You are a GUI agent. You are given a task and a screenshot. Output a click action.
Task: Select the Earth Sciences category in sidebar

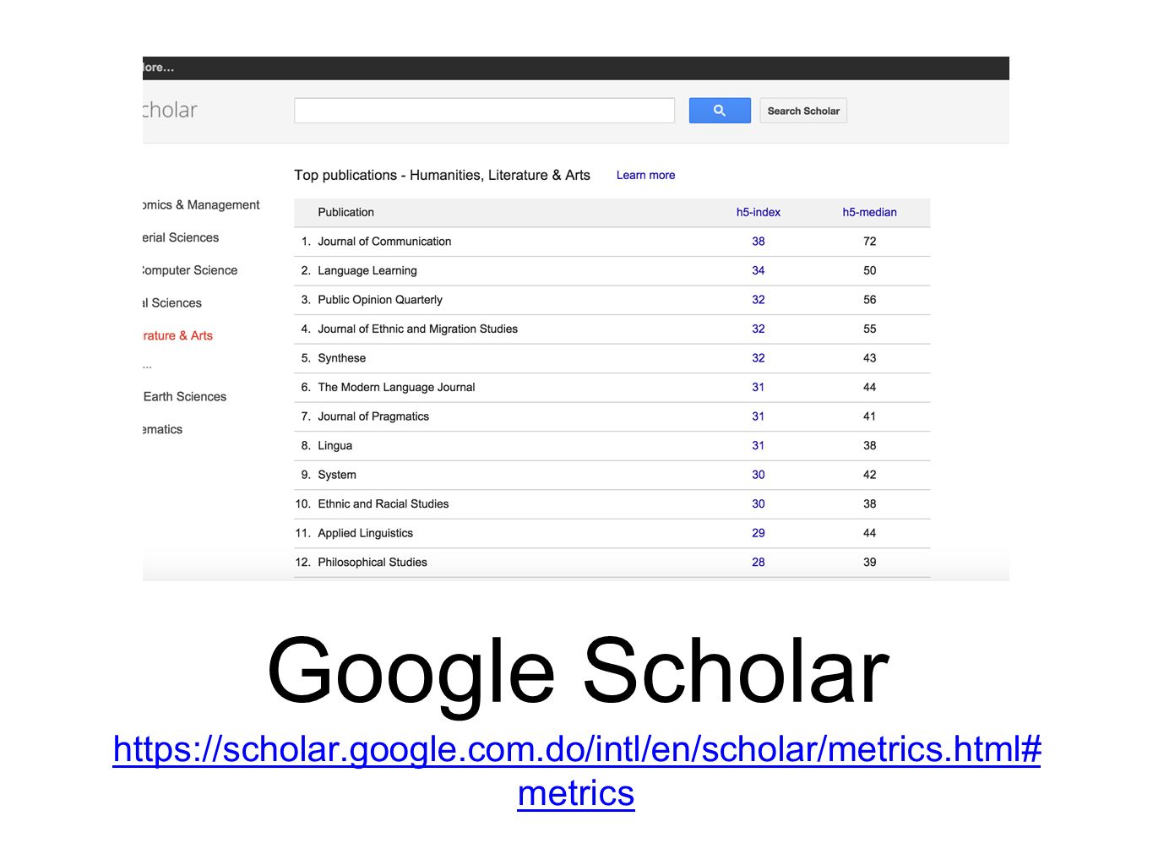pos(185,396)
